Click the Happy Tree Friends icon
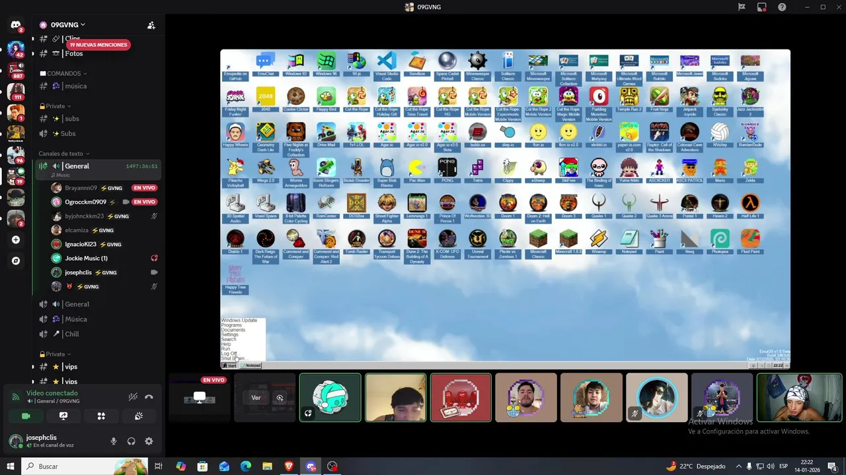 coord(235,280)
